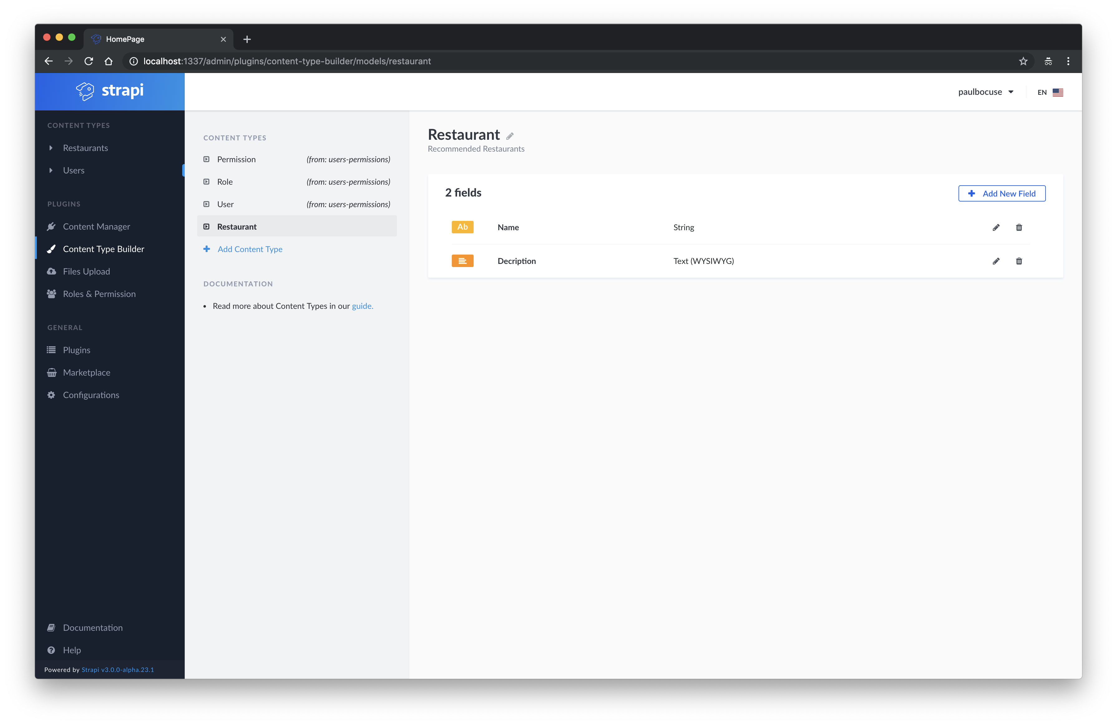Open the EN language selector
The width and height of the screenshot is (1117, 725).
[1049, 92]
